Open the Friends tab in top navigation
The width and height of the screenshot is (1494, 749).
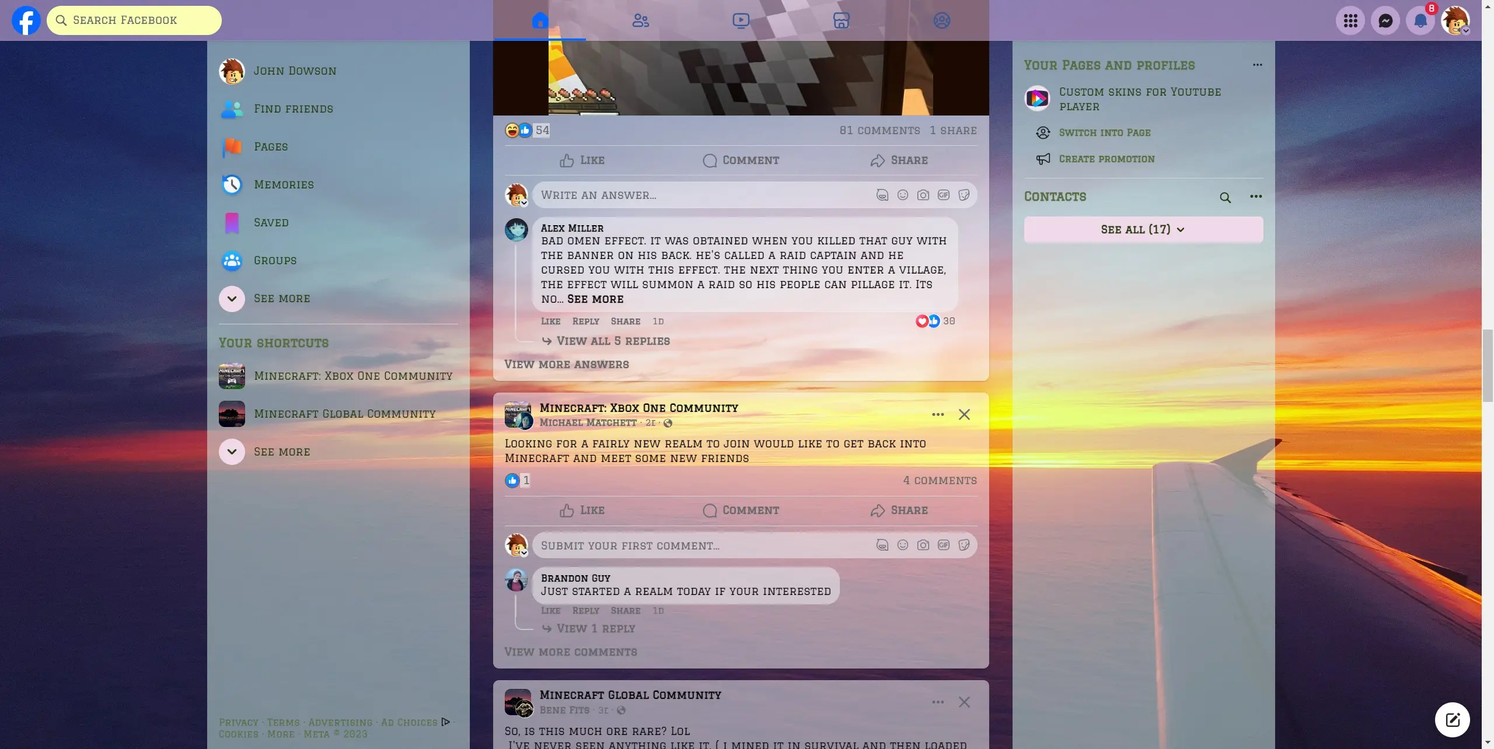click(x=640, y=20)
